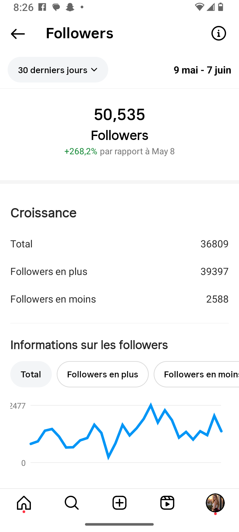The image size is (239, 532).
Task: Open the Search magnifier icon
Action: [72, 503]
